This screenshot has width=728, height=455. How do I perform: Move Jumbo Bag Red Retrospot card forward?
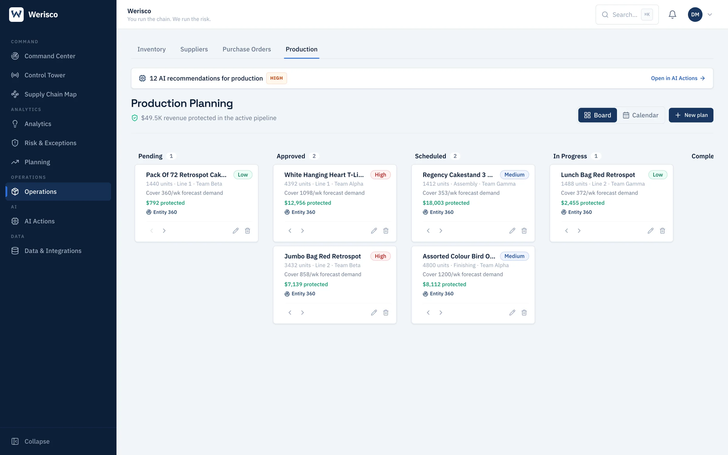(302, 313)
